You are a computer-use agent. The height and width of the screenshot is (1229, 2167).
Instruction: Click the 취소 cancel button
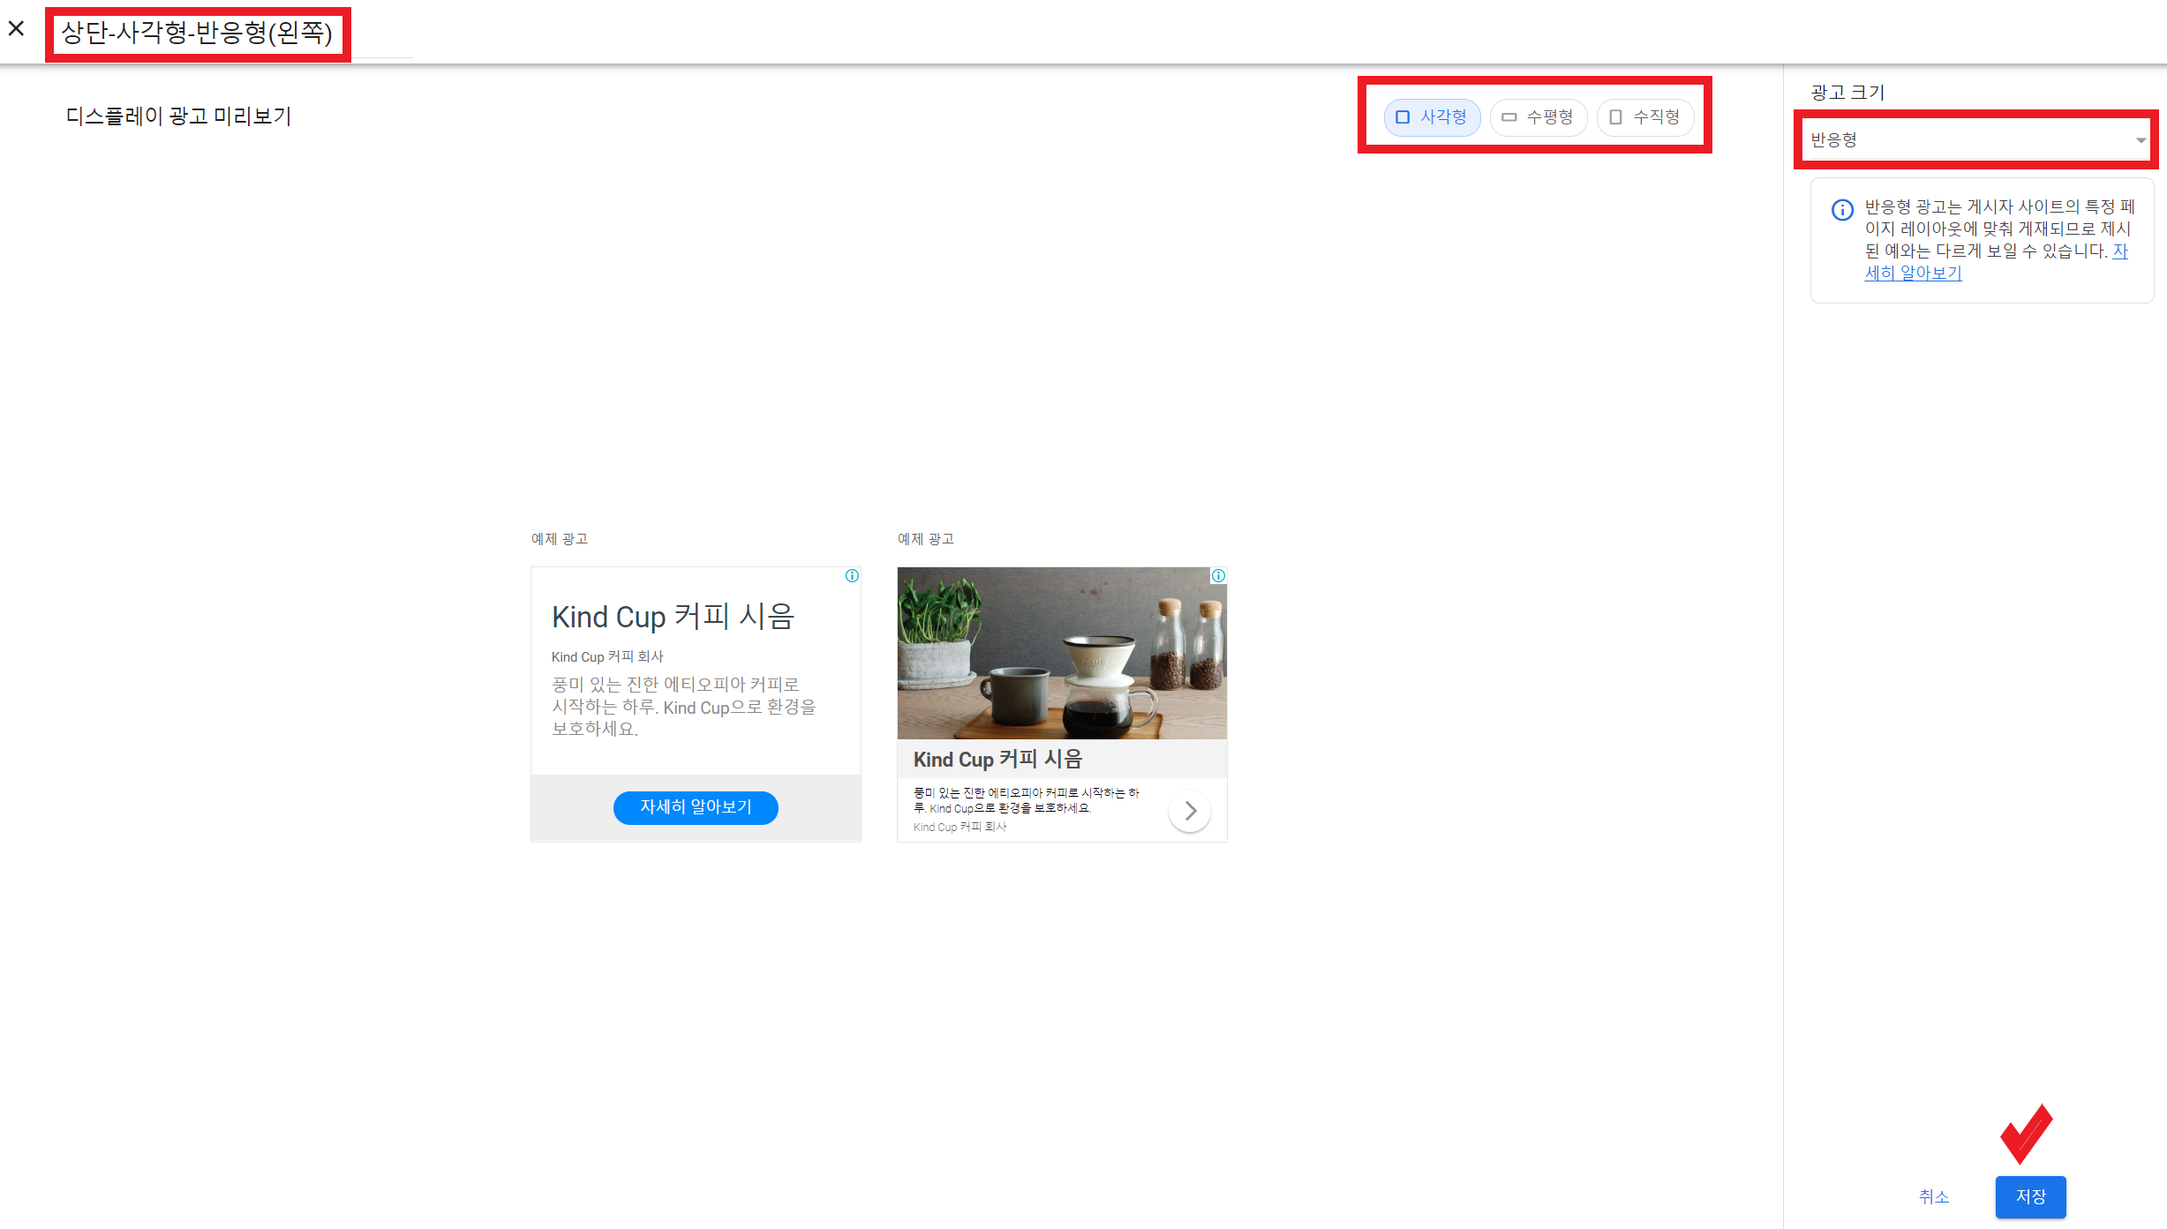coord(1933,1197)
